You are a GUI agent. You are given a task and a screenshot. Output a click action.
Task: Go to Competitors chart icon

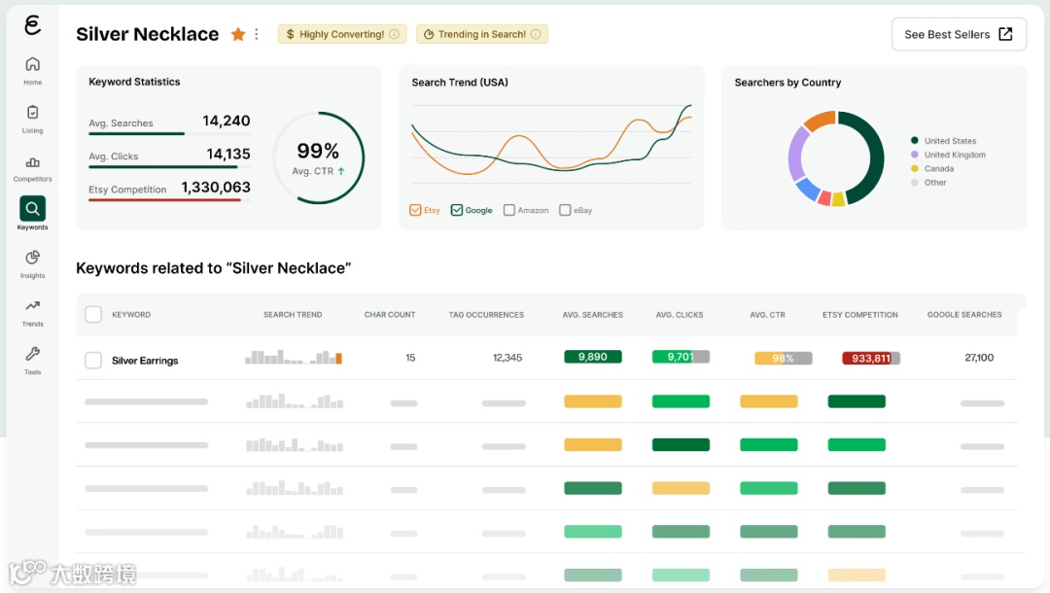click(x=32, y=162)
